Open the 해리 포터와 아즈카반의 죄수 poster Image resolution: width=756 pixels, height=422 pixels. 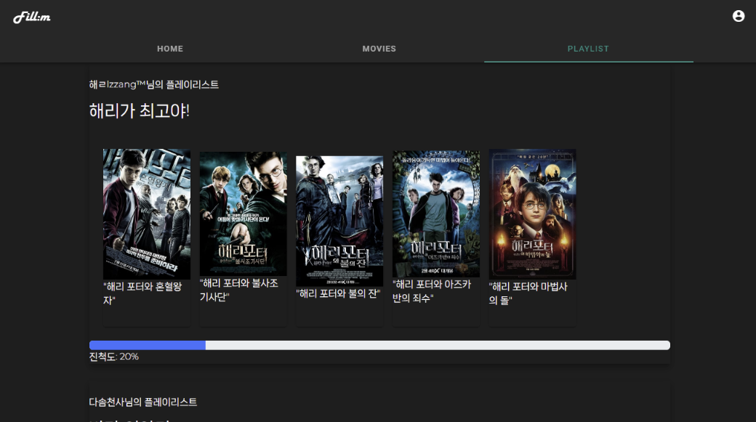click(436, 214)
